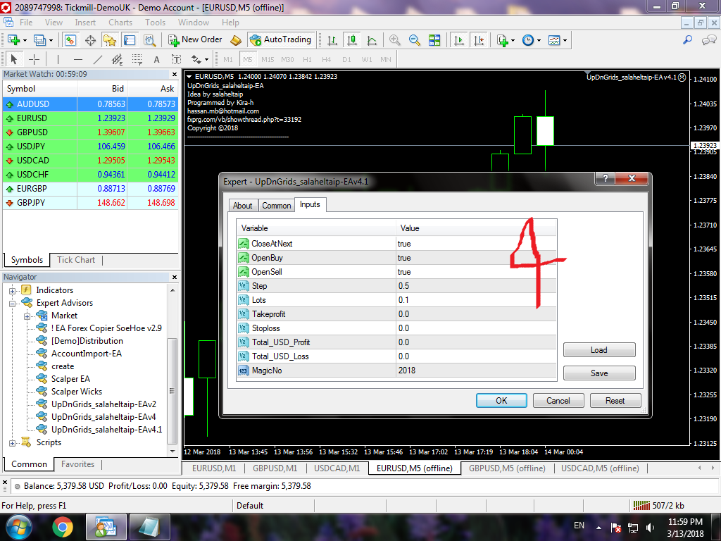
Task: Open the Strategy Tester magnifier icon
Action: [x=149, y=40]
